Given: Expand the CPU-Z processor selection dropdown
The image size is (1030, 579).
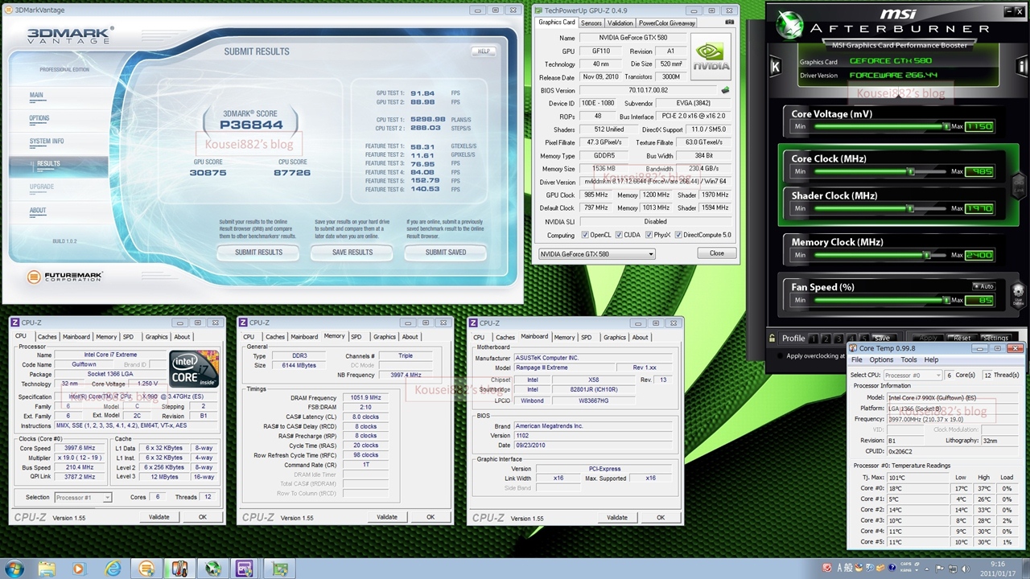Looking at the screenshot, I should pos(83,497).
